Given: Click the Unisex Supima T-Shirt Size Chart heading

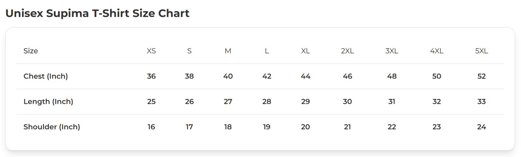Looking at the screenshot, I should [97, 13].
